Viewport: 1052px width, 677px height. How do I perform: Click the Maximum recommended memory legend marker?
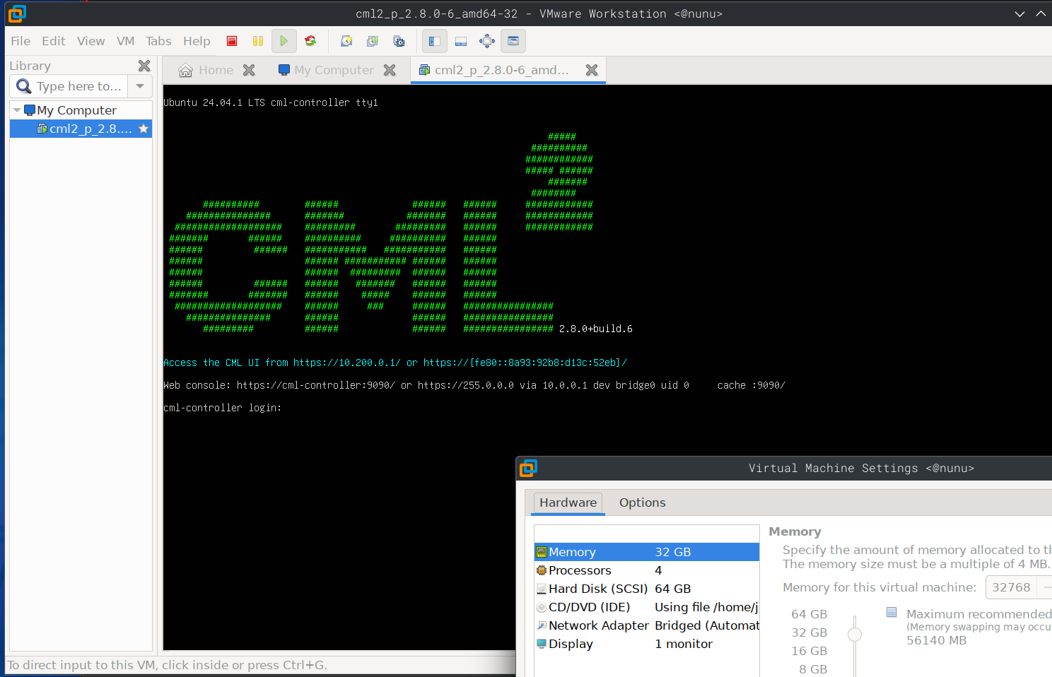(892, 613)
